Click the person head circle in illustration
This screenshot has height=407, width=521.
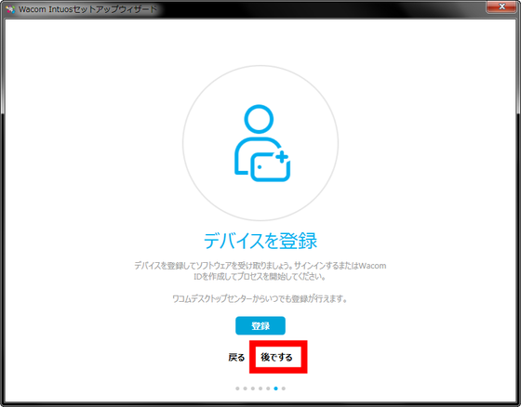(x=259, y=119)
